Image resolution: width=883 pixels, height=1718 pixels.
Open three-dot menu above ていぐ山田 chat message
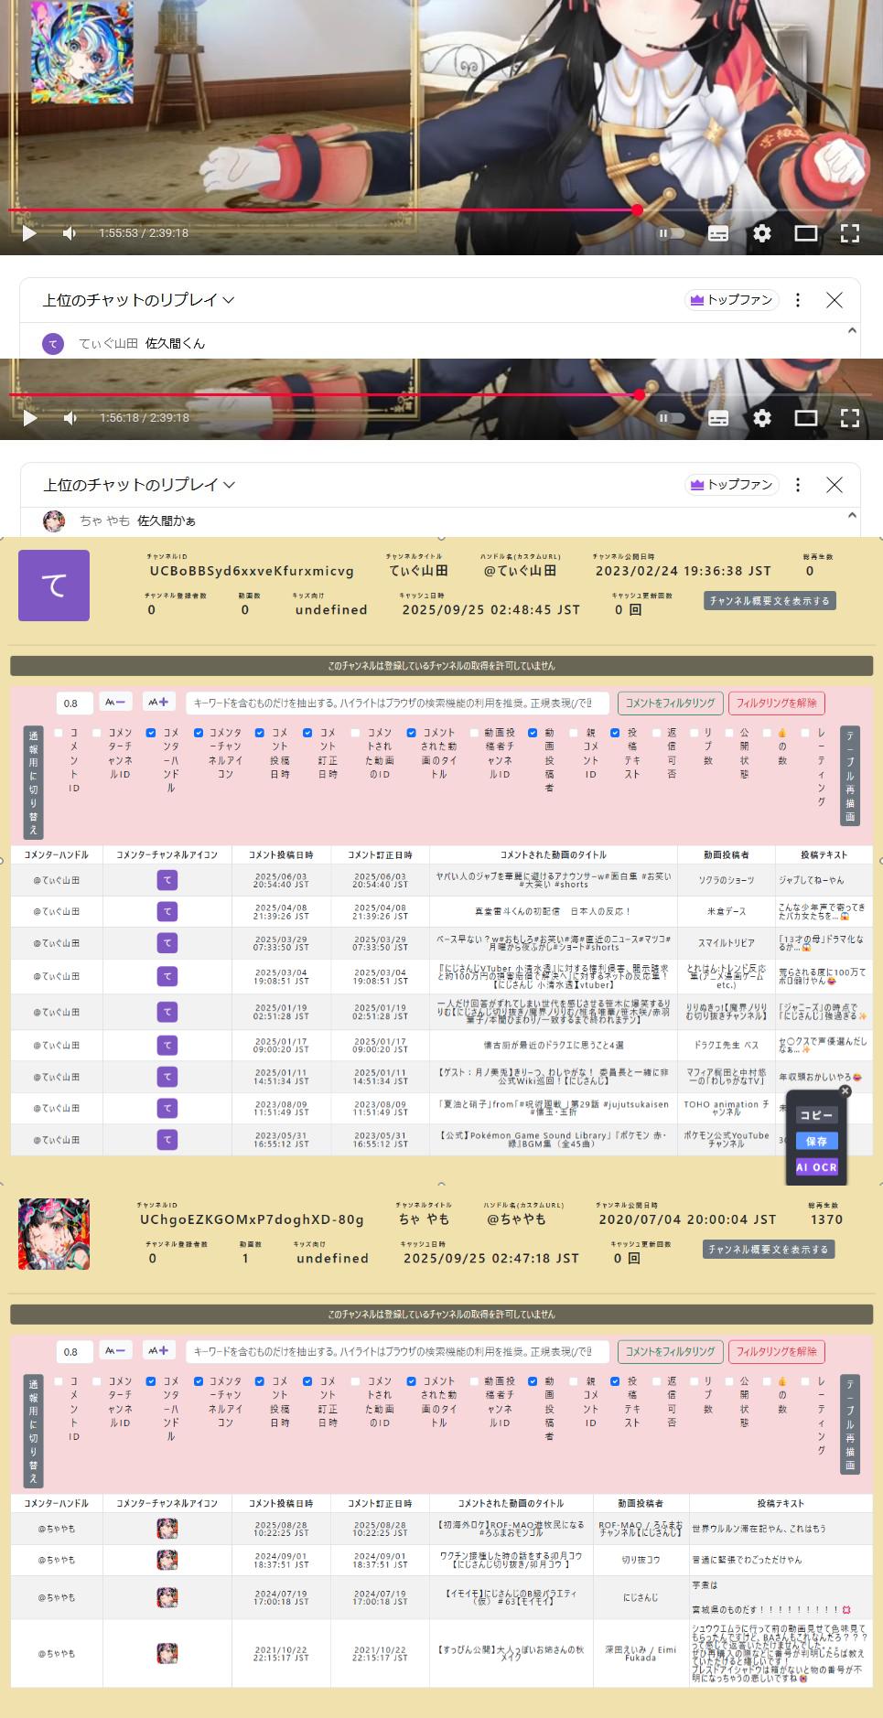coord(798,300)
